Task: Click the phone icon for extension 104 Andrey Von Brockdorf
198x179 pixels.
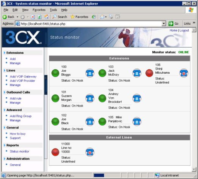Action: [x=137, y=98]
